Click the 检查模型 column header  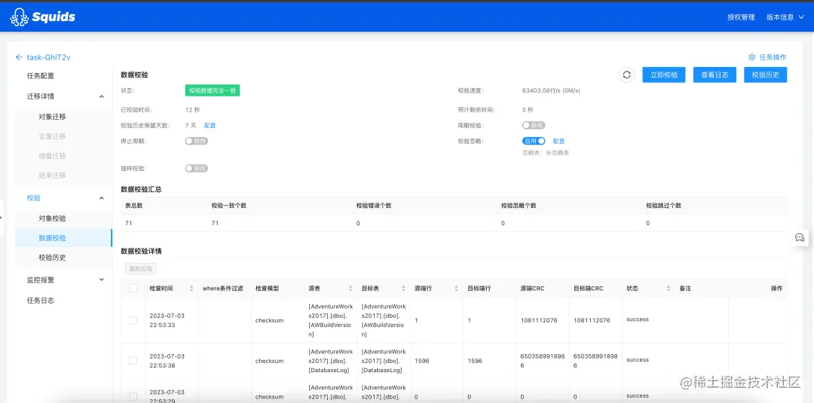267,289
